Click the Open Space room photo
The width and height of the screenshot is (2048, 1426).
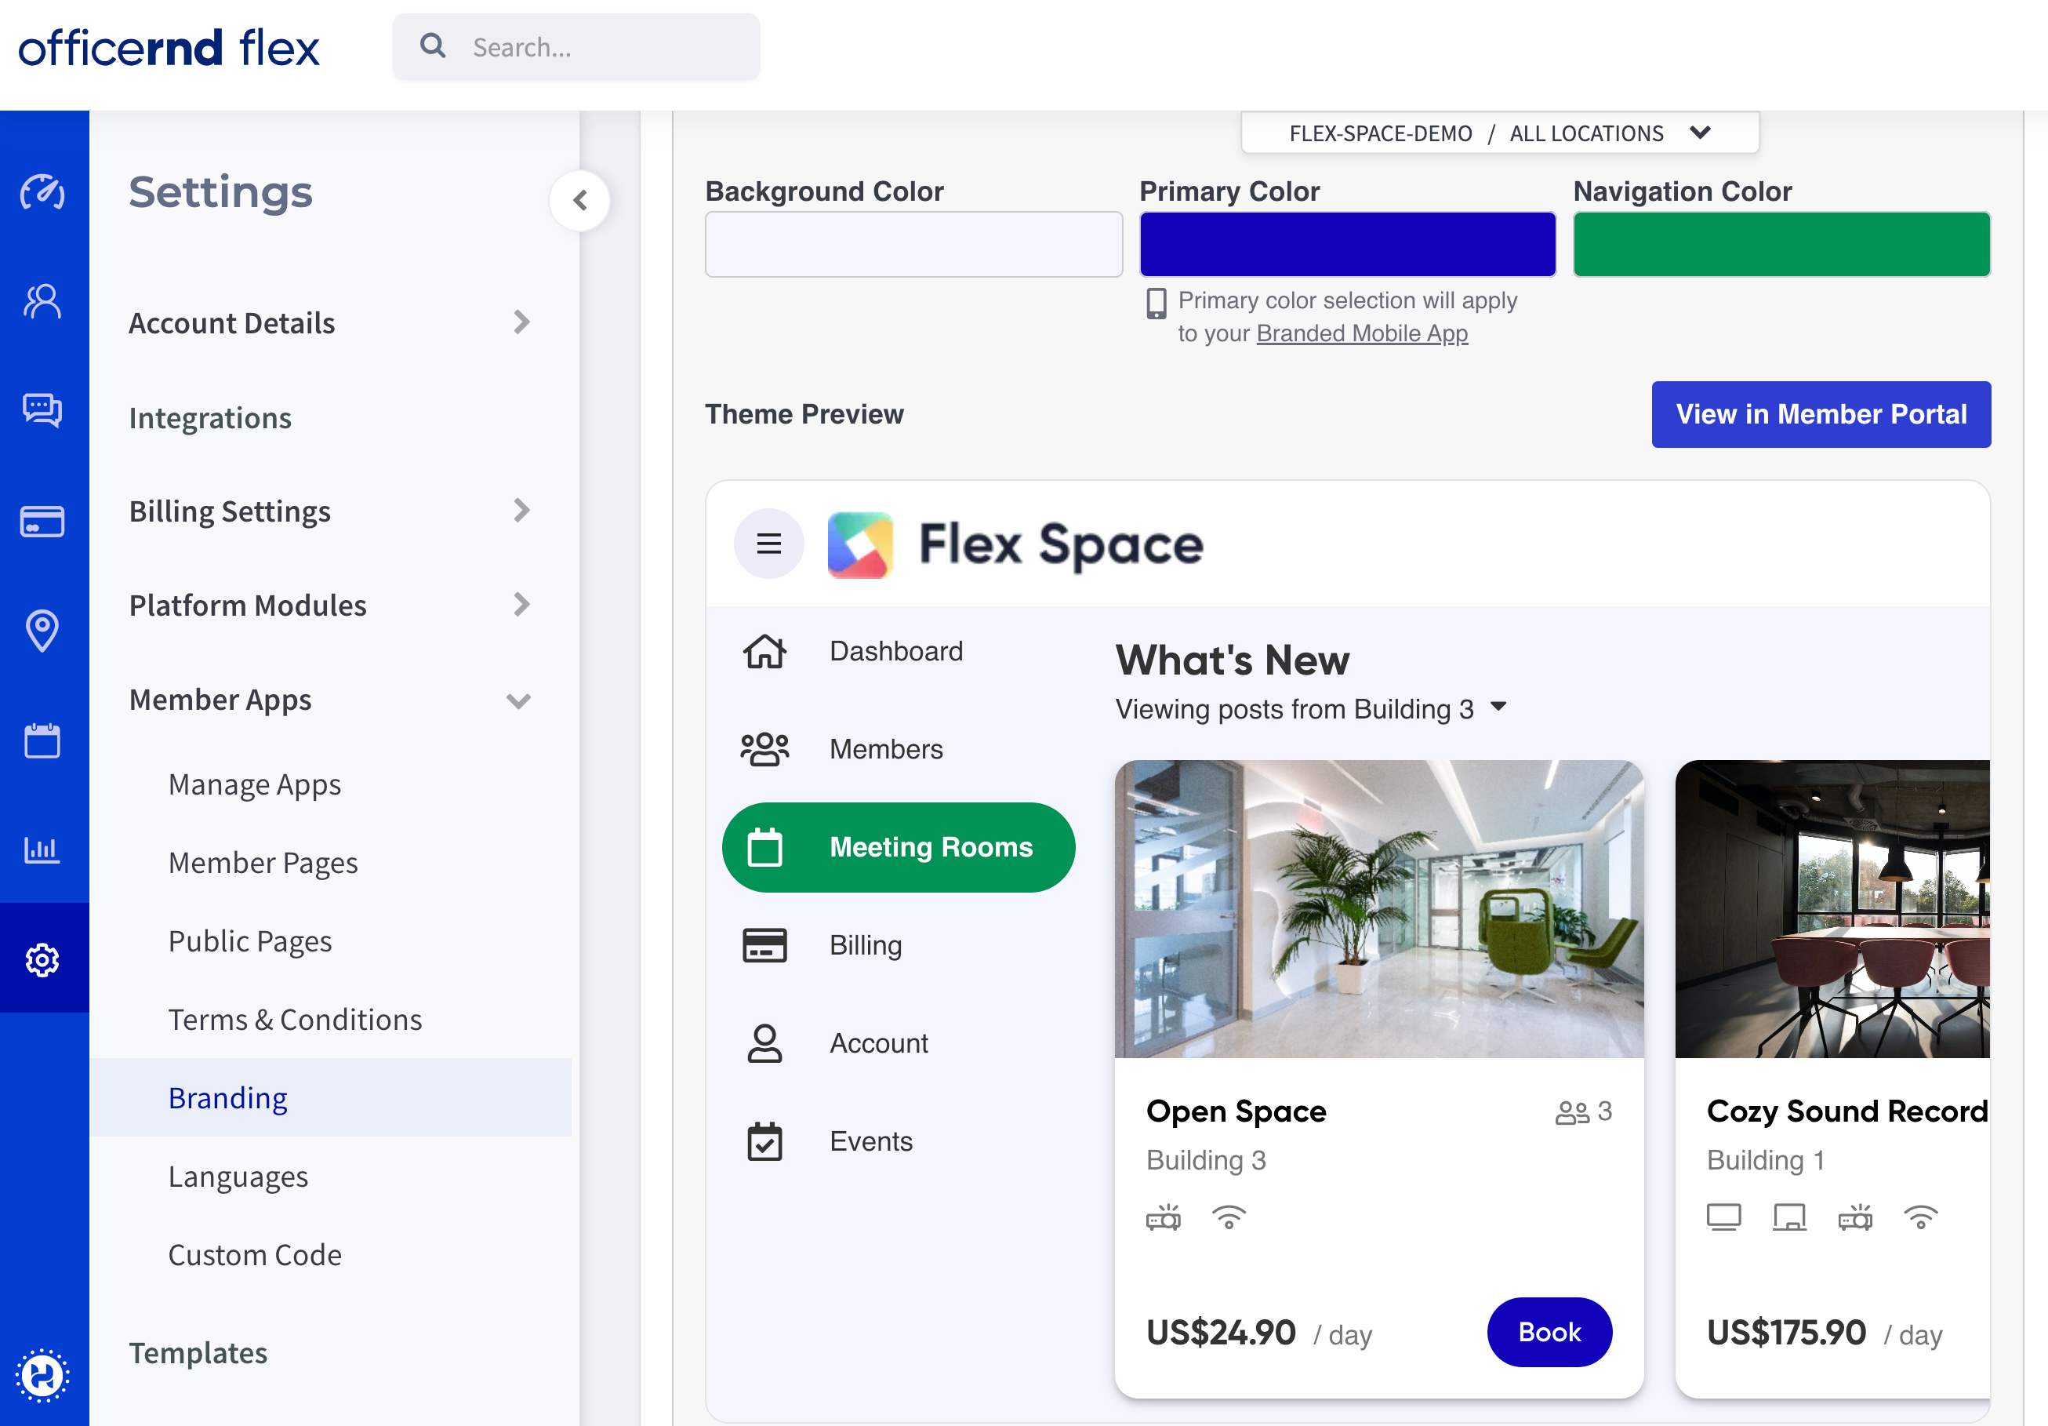1379,908
